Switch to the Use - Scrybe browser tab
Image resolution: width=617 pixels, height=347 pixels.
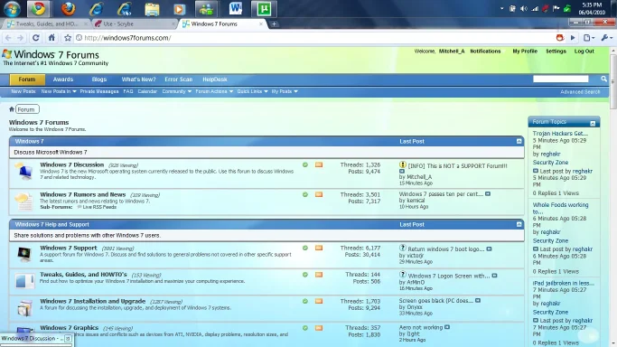(134, 24)
